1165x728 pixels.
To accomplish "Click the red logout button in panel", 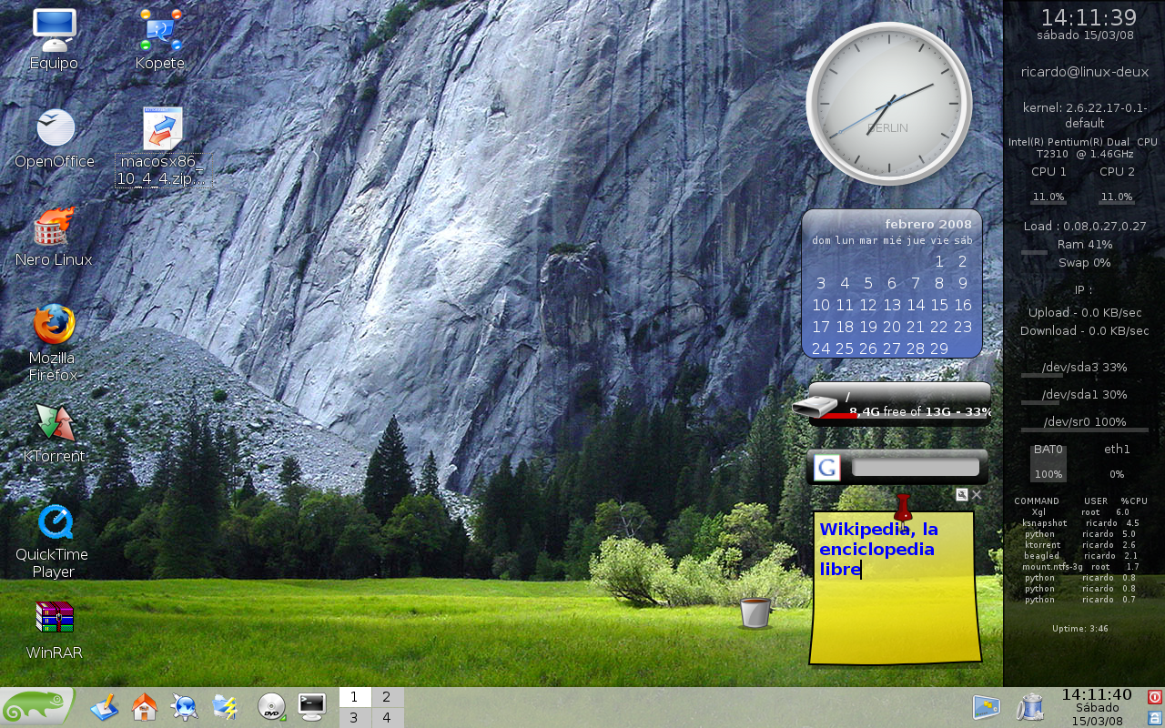I will pyautogui.click(x=1154, y=697).
